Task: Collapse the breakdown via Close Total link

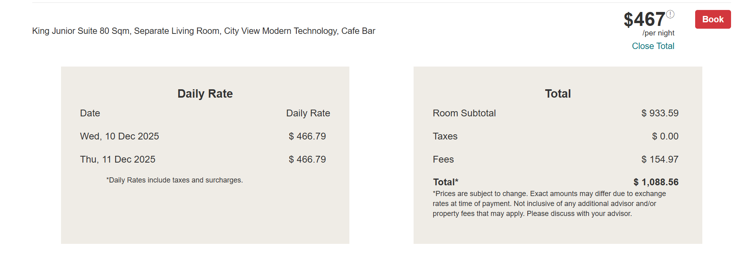Action: point(653,46)
